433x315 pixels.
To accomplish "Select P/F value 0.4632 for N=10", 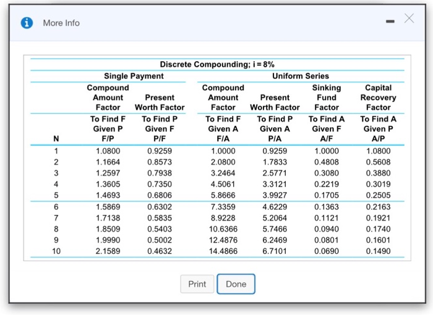I will [160, 251].
